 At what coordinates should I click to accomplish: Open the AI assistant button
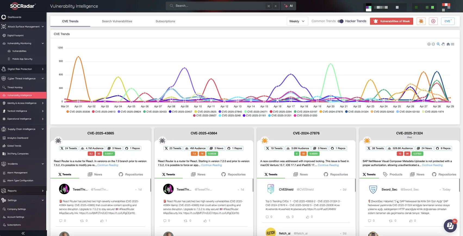(288, 6)
